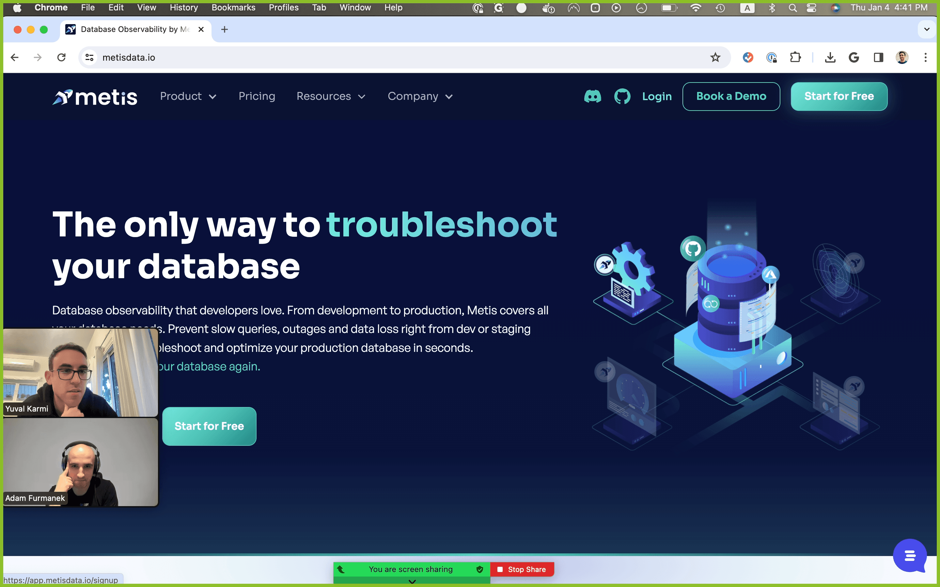Select Yuval Karmi video thumbnail
Image resolution: width=940 pixels, height=587 pixels.
80,372
